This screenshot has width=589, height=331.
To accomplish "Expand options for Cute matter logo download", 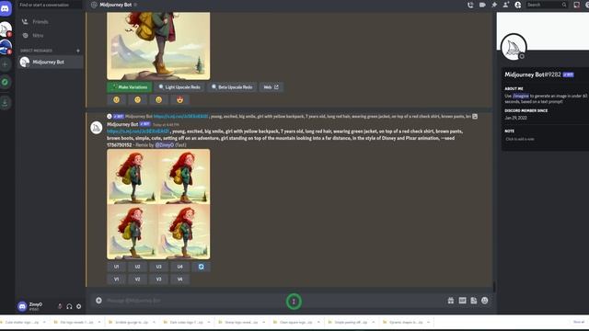I will (x=44, y=322).
